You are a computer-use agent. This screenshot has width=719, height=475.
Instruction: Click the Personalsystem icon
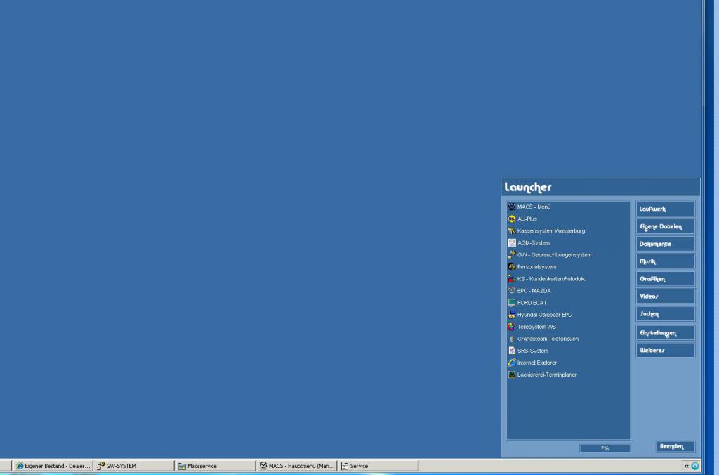(x=512, y=266)
